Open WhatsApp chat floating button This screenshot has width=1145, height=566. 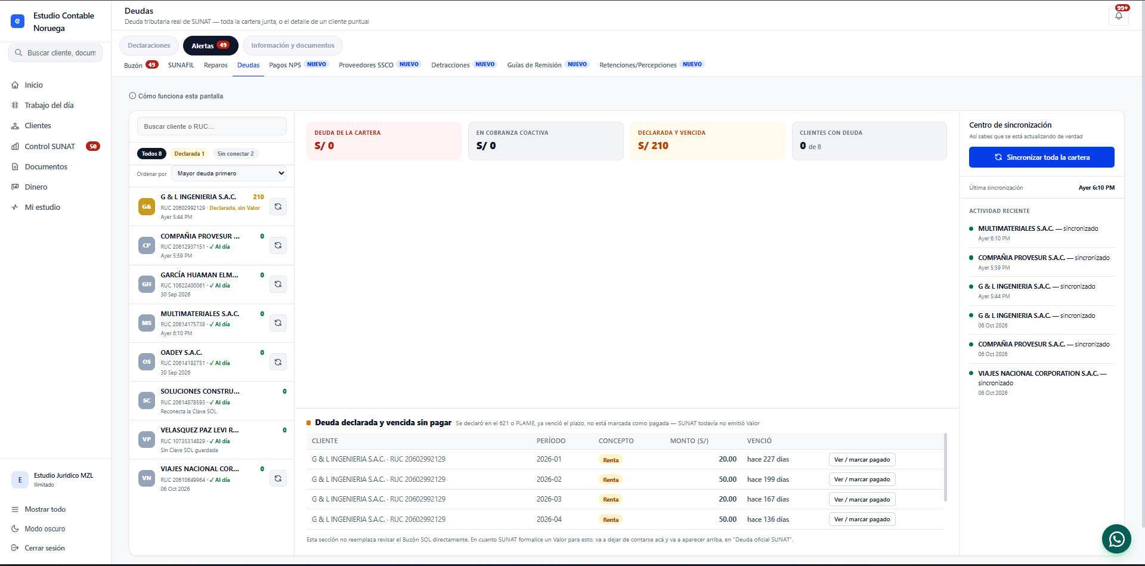pos(1116,539)
